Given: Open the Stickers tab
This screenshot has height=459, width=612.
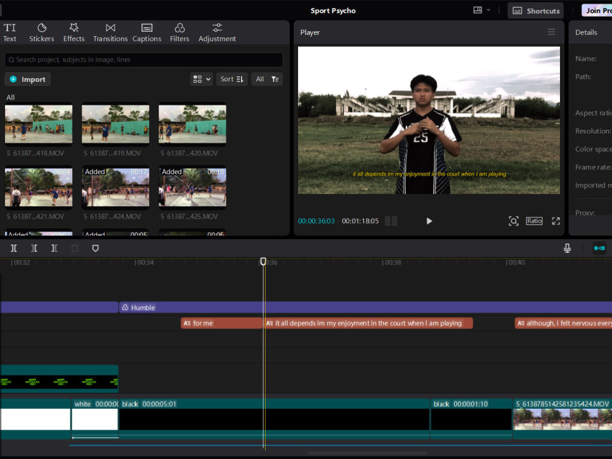Looking at the screenshot, I should tap(42, 33).
